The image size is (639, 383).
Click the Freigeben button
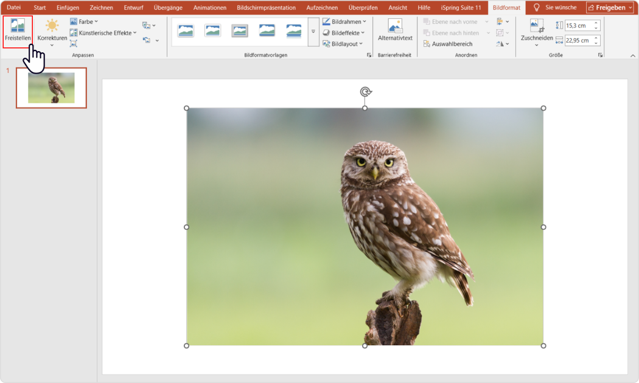click(x=612, y=7)
